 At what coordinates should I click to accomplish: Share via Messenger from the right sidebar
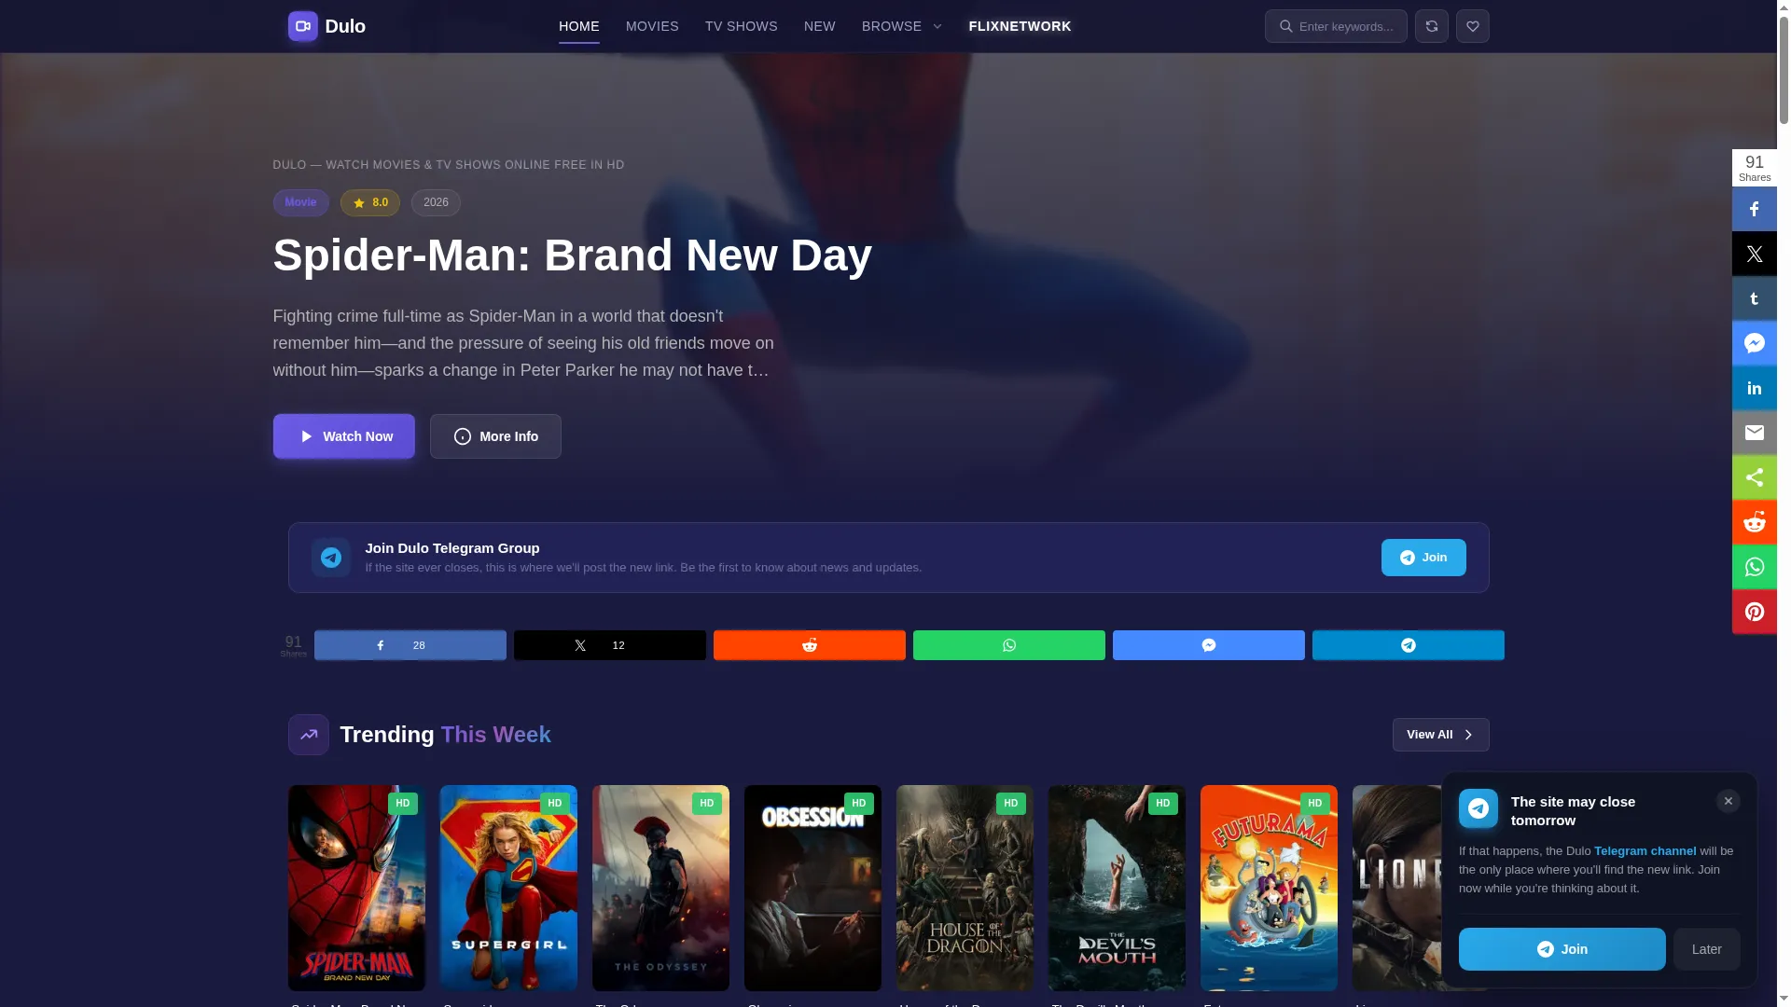1755,343
